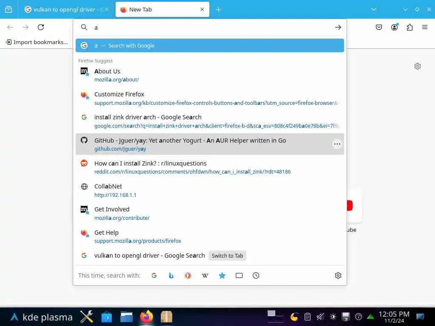Open Discover software store in taskbar
The image size is (435, 326).
click(107, 317)
